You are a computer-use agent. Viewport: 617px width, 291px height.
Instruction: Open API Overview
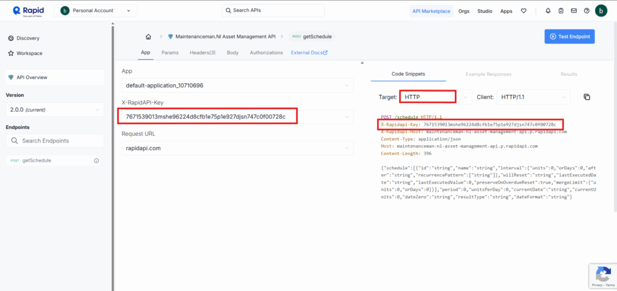(55, 78)
